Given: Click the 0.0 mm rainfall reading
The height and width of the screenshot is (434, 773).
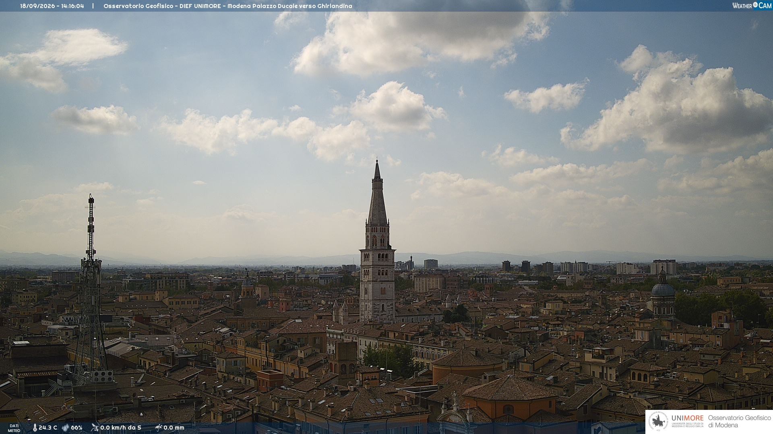Looking at the screenshot, I should tap(174, 428).
